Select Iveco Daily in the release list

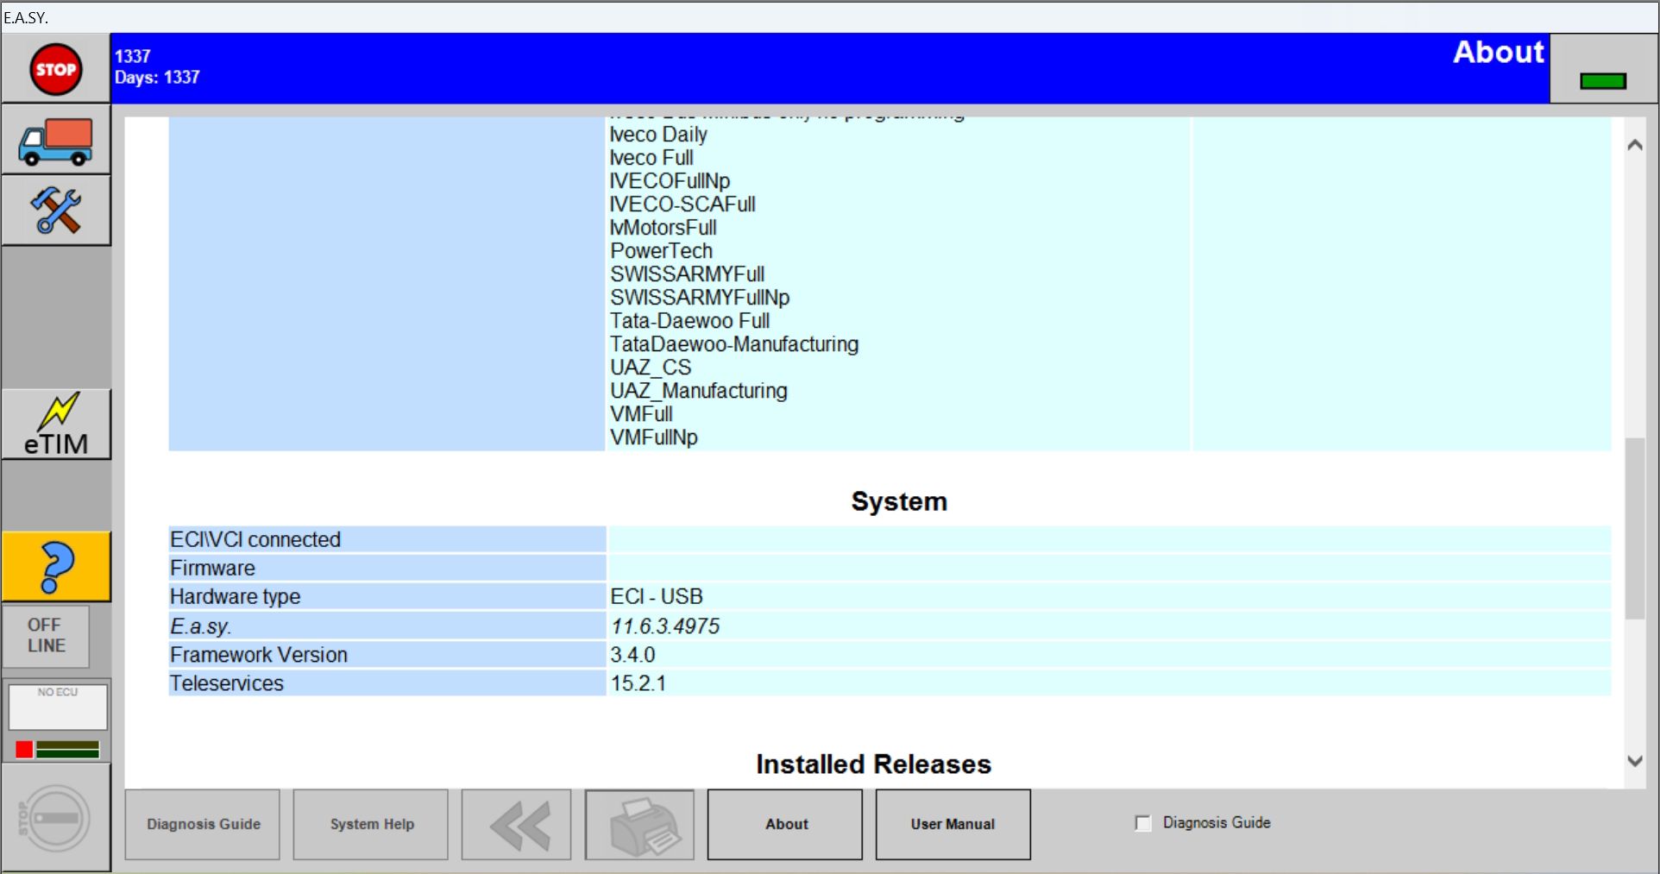(658, 135)
